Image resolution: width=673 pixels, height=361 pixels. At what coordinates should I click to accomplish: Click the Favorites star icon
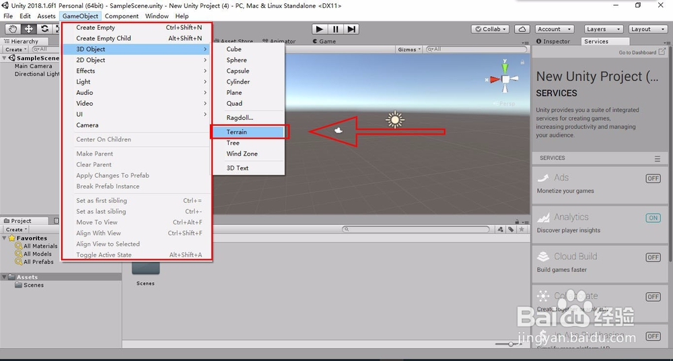click(11, 238)
